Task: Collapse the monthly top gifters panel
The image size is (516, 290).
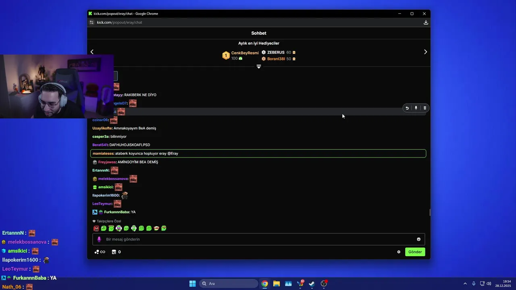Action: [259, 66]
